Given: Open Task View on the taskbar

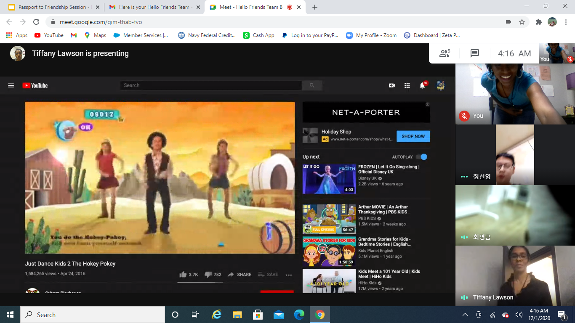Looking at the screenshot, I should (195, 315).
